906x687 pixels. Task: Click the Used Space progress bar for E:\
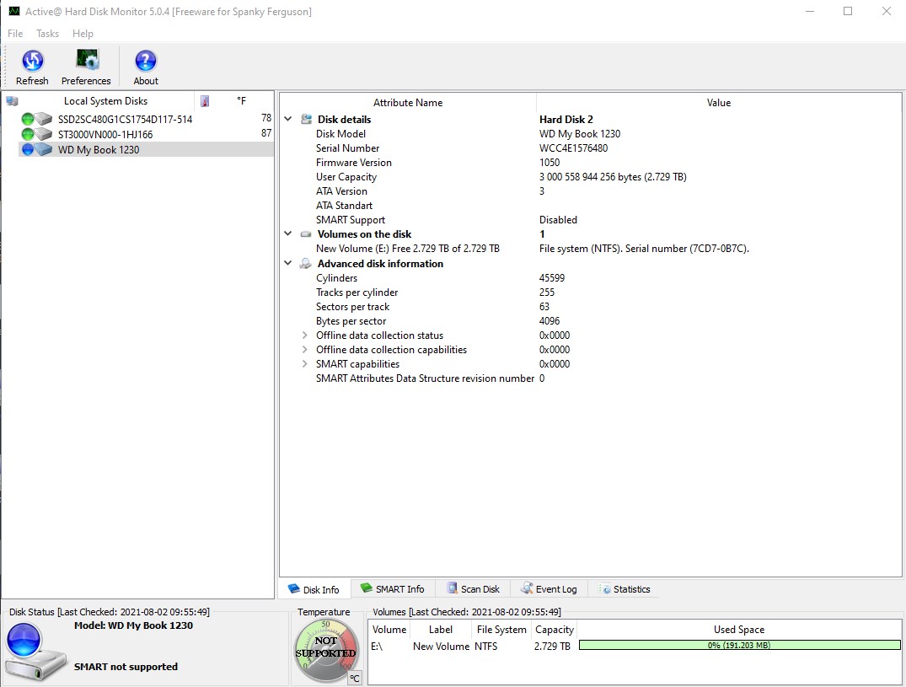739,646
